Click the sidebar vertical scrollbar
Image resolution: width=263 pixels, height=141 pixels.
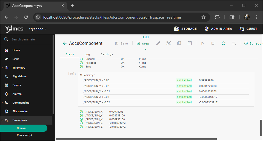click(x=53, y=74)
